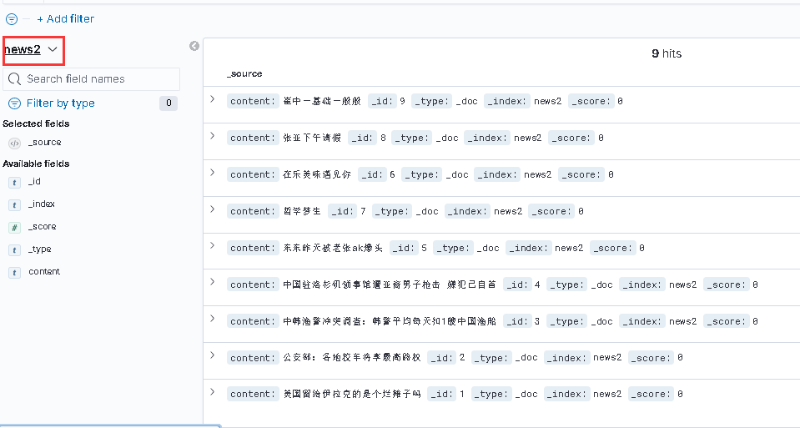Select the _source selected field
Viewport: 800px width, 428px height.
pos(44,143)
